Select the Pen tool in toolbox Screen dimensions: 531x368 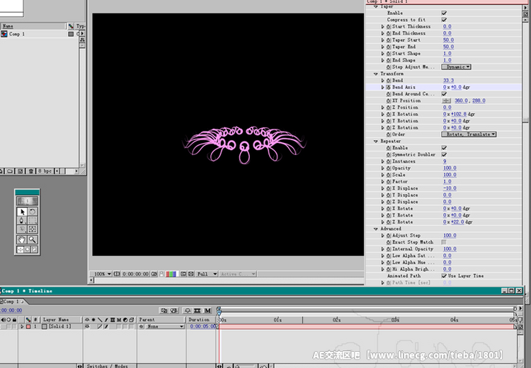tap(23, 221)
